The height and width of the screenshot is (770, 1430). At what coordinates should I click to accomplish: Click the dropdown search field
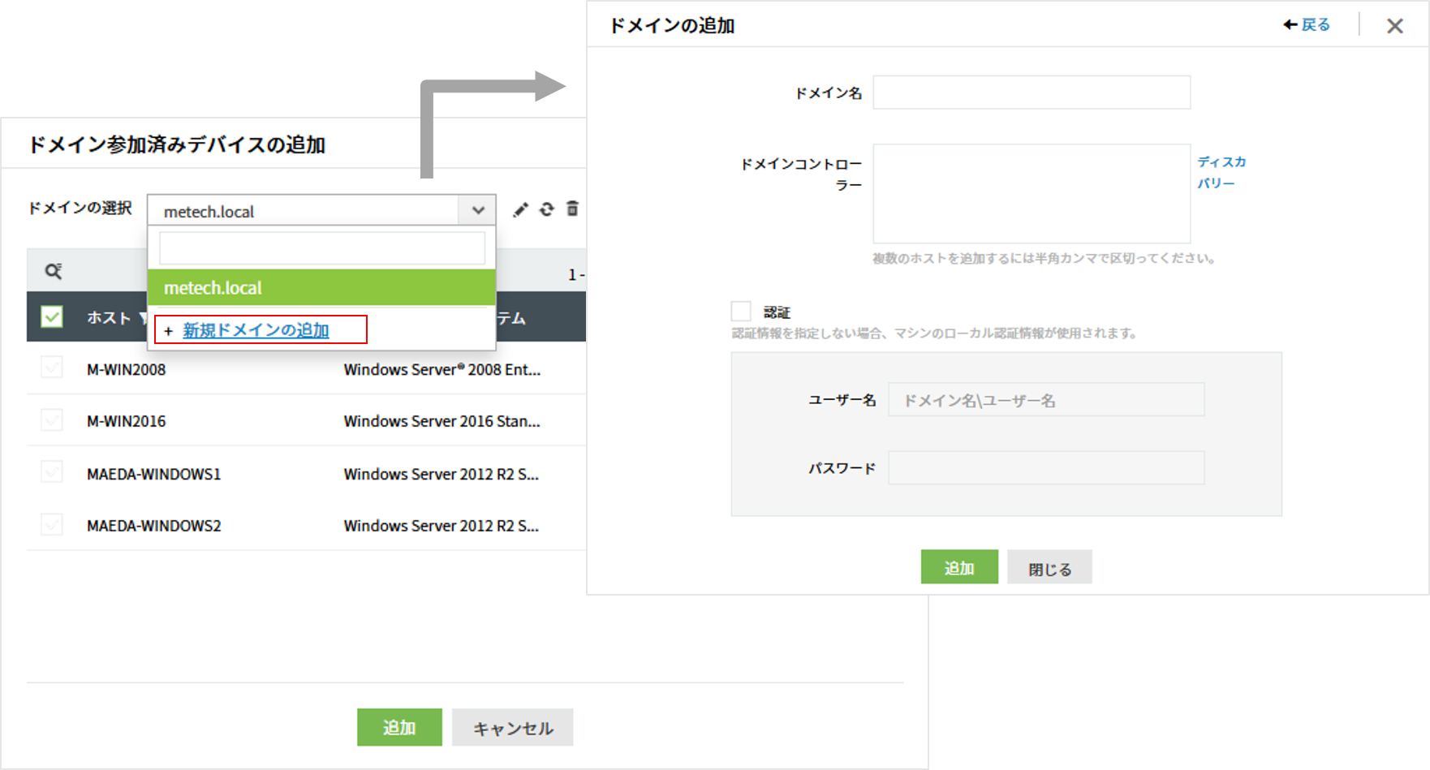322,248
